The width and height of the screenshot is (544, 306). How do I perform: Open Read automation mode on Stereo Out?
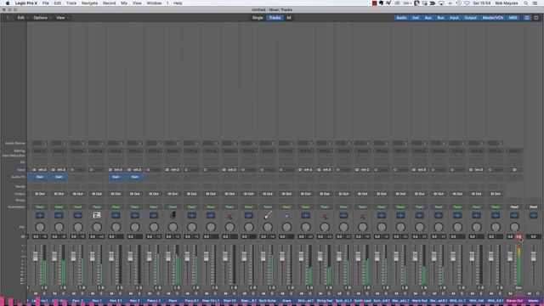tap(514, 207)
